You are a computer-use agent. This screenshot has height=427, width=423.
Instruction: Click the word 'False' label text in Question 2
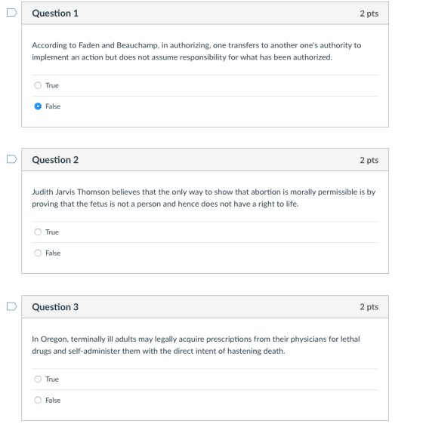coord(53,253)
